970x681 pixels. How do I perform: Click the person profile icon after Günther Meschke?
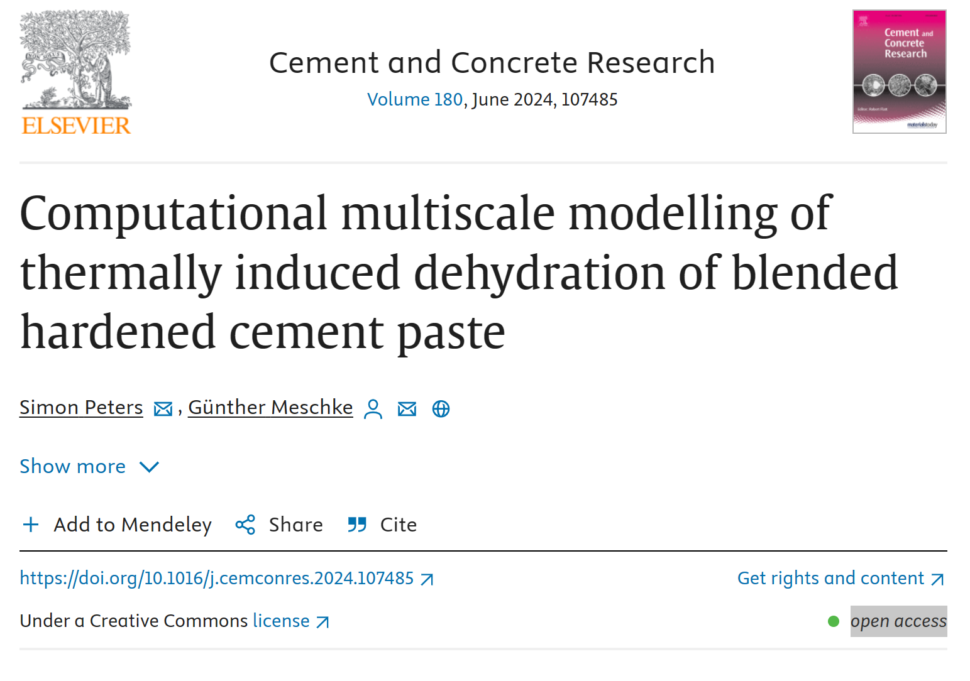[373, 409]
